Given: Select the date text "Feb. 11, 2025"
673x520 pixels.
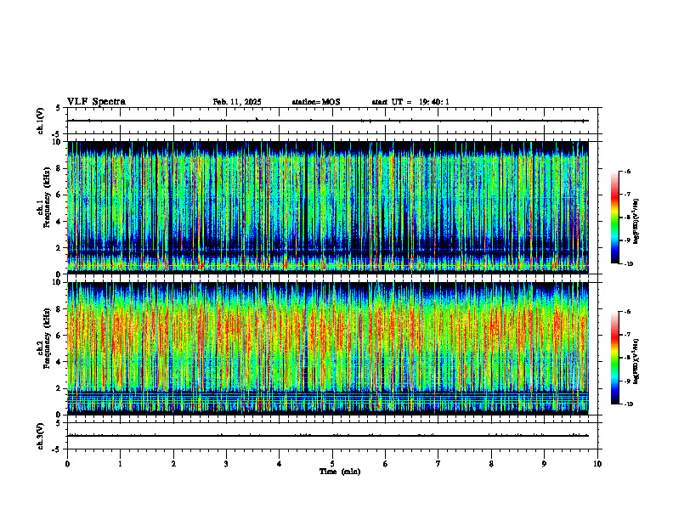Looking at the screenshot, I should (x=237, y=102).
